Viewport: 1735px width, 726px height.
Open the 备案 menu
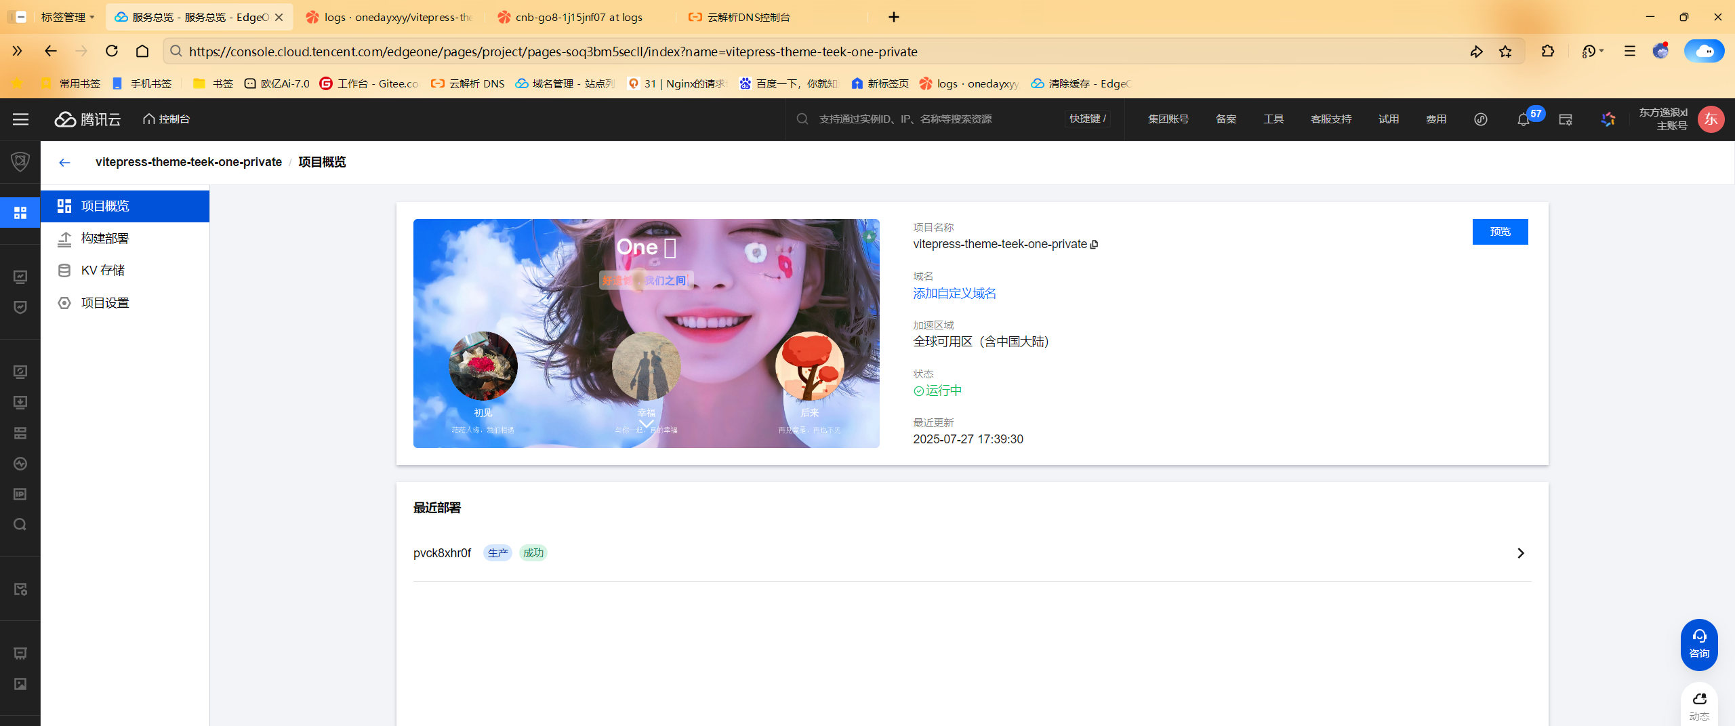1226,119
